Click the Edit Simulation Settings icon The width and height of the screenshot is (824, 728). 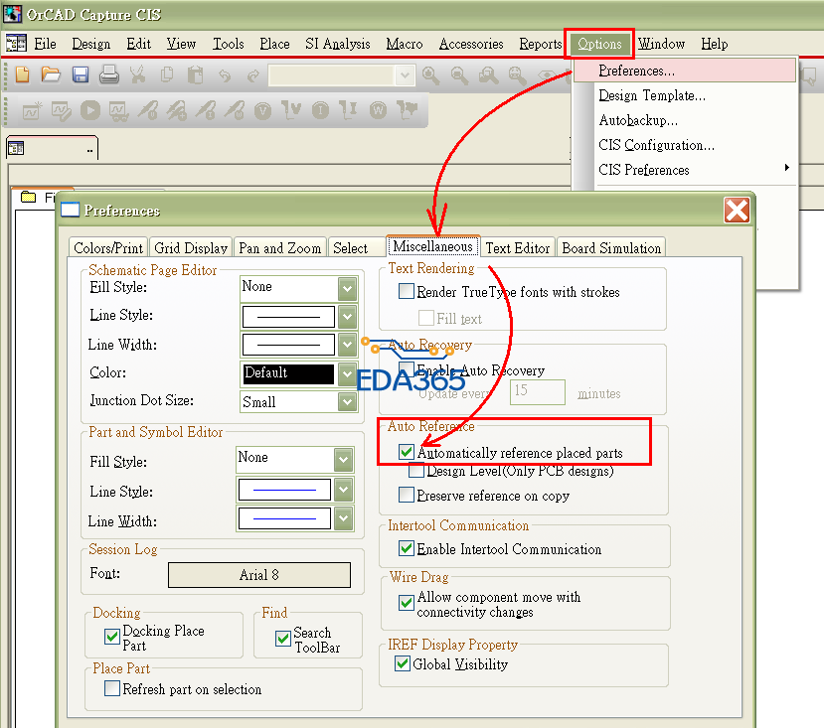[x=61, y=111]
